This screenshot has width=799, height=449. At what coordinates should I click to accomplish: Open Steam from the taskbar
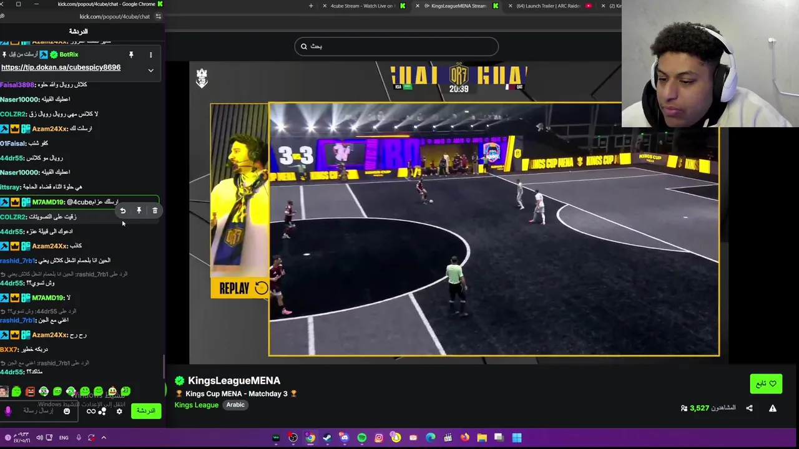coord(327,438)
